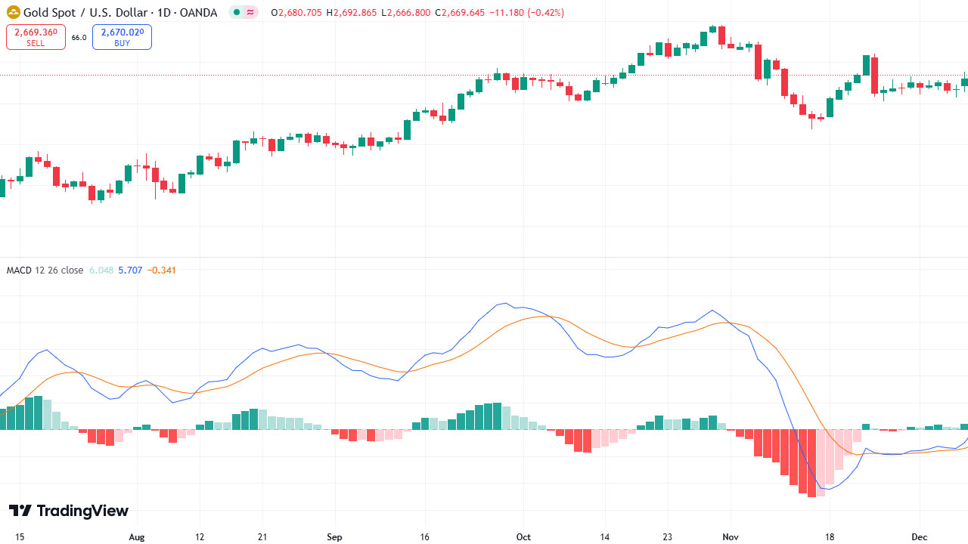
Task: Click the low price L2,666.800
Action: (406, 13)
